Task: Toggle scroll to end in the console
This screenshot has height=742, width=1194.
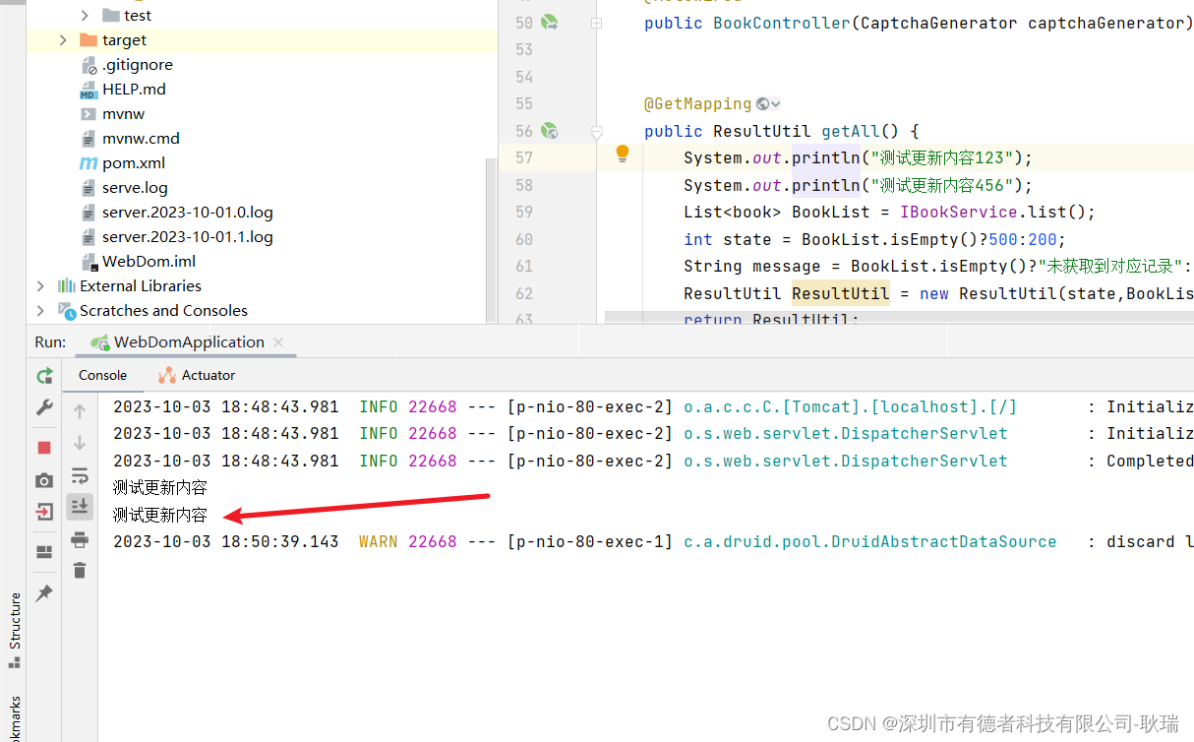Action: 80,506
